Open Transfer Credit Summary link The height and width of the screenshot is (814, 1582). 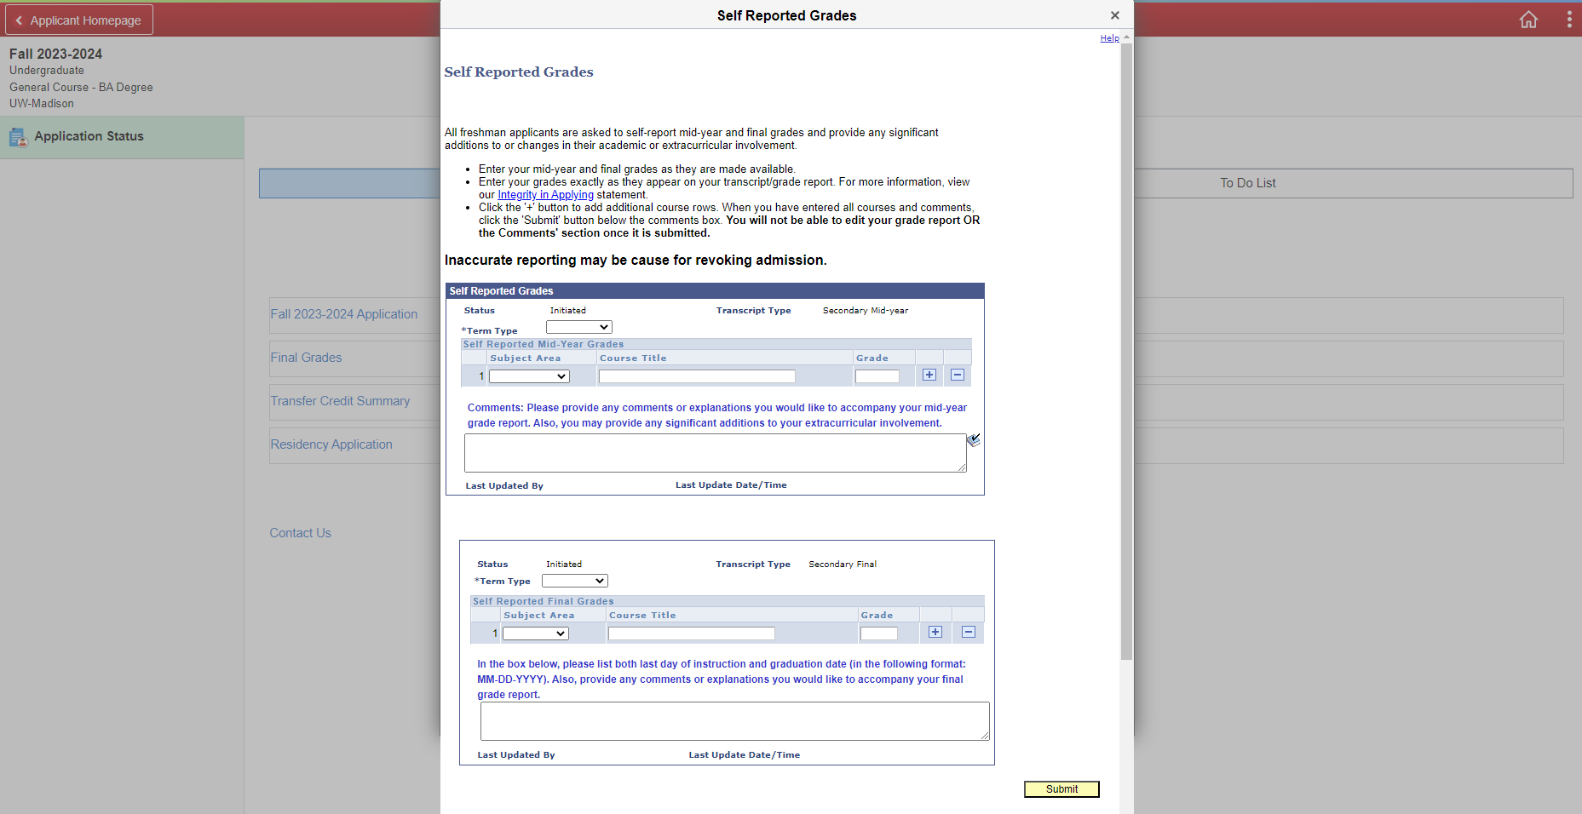click(340, 401)
